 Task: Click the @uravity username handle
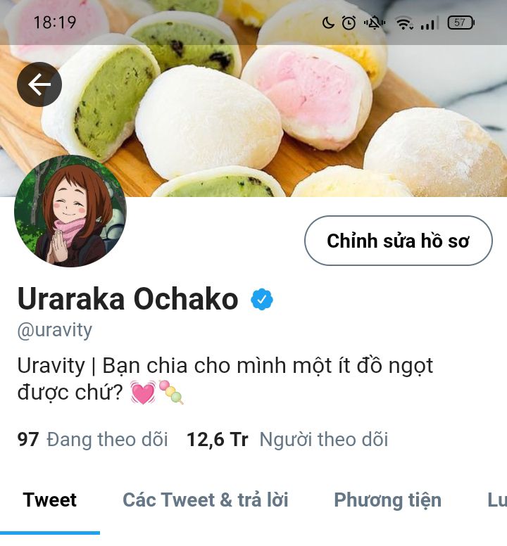(x=55, y=330)
